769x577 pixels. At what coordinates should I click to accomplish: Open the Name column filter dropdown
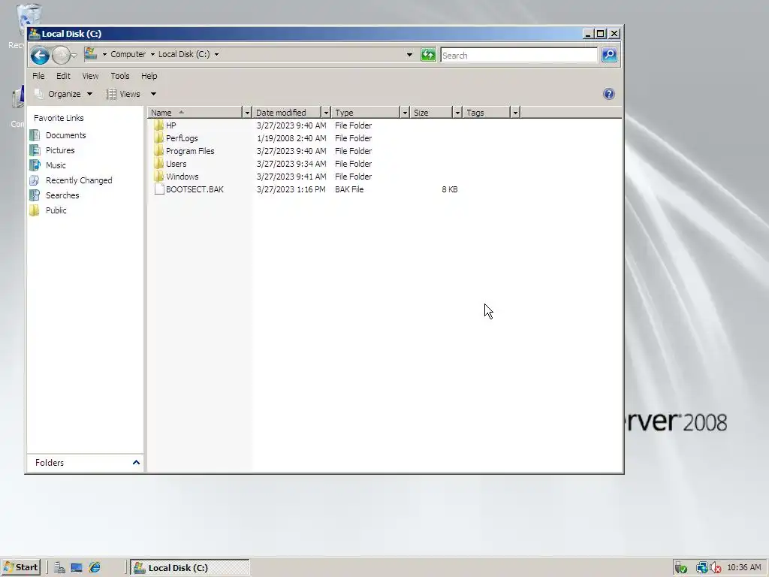(247, 113)
